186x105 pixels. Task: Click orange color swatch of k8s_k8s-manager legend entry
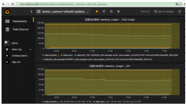click(43, 59)
